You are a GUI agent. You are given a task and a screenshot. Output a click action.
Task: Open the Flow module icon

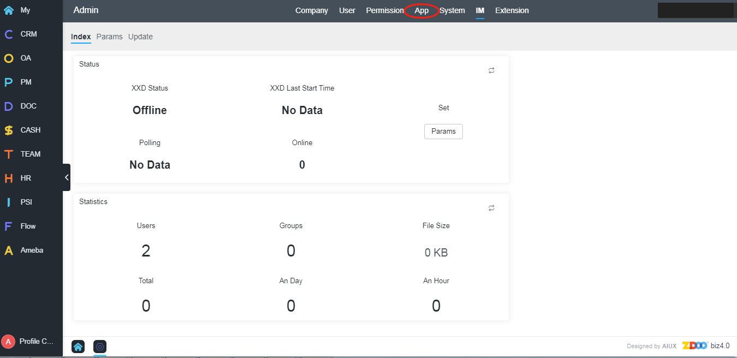click(x=9, y=226)
